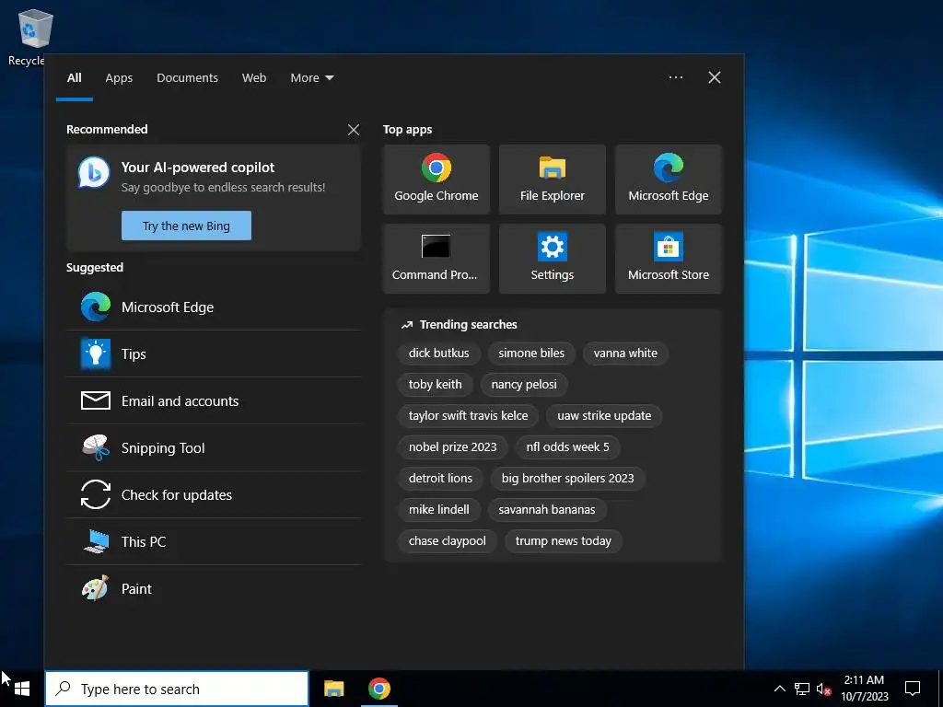Click the Bing chat icon in Recommended
Image resolution: width=943 pixels, height=707 pixels.
click(x=94, y=173)
